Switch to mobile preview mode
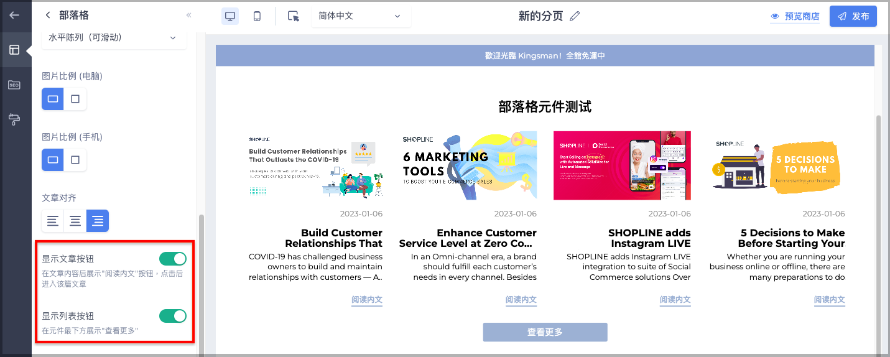 257,16
